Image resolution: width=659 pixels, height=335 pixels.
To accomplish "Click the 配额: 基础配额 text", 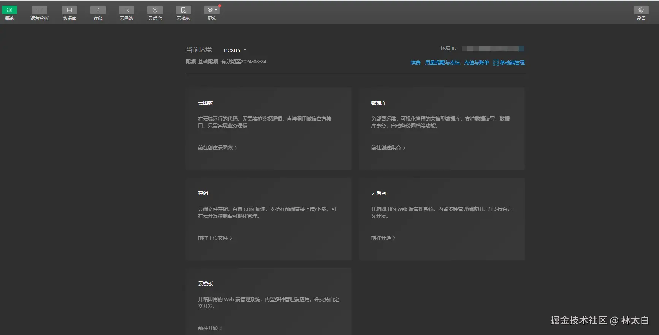I will point(202,61).
